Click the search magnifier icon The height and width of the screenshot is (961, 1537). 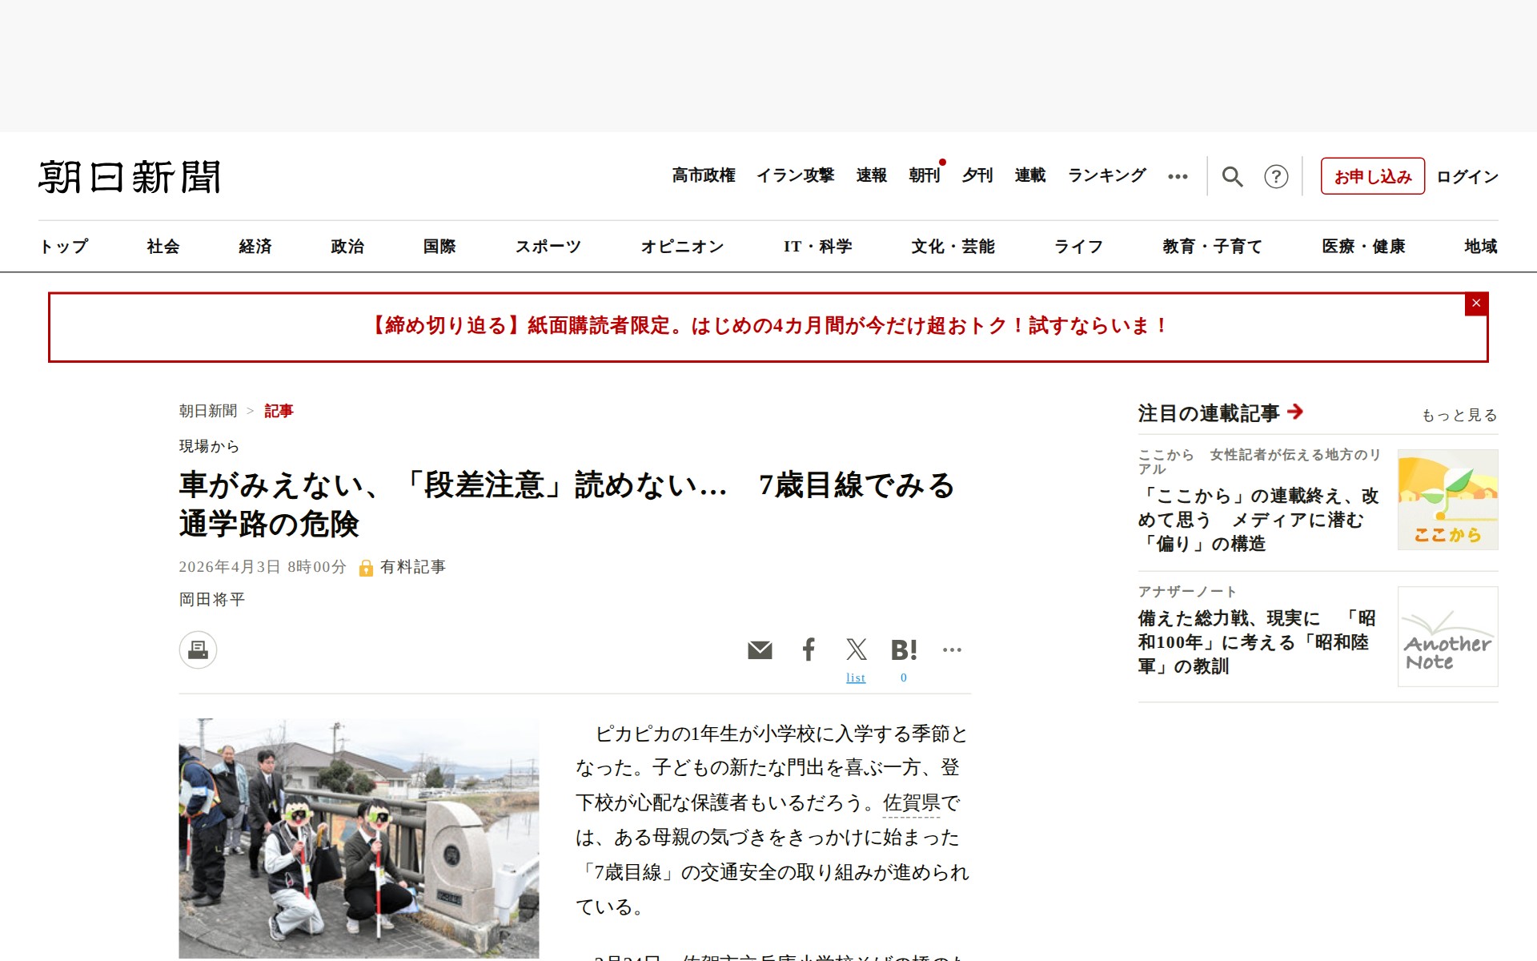(1232, 176)
